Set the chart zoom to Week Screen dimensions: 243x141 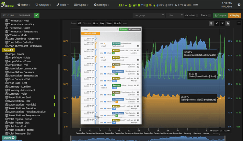pos(109,23)
